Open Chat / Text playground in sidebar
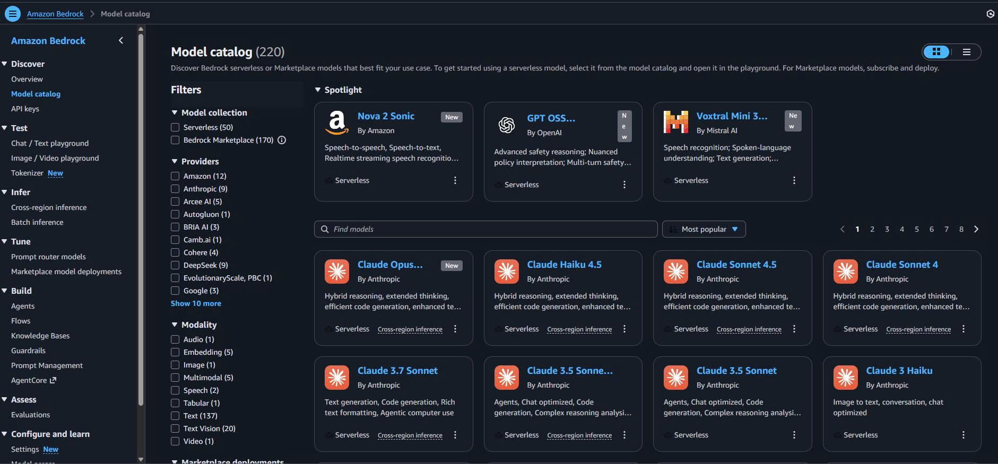 [50, 143]
